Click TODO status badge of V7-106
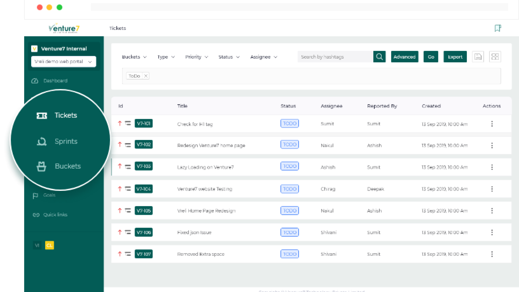519x292 pixels. (289, 232)
